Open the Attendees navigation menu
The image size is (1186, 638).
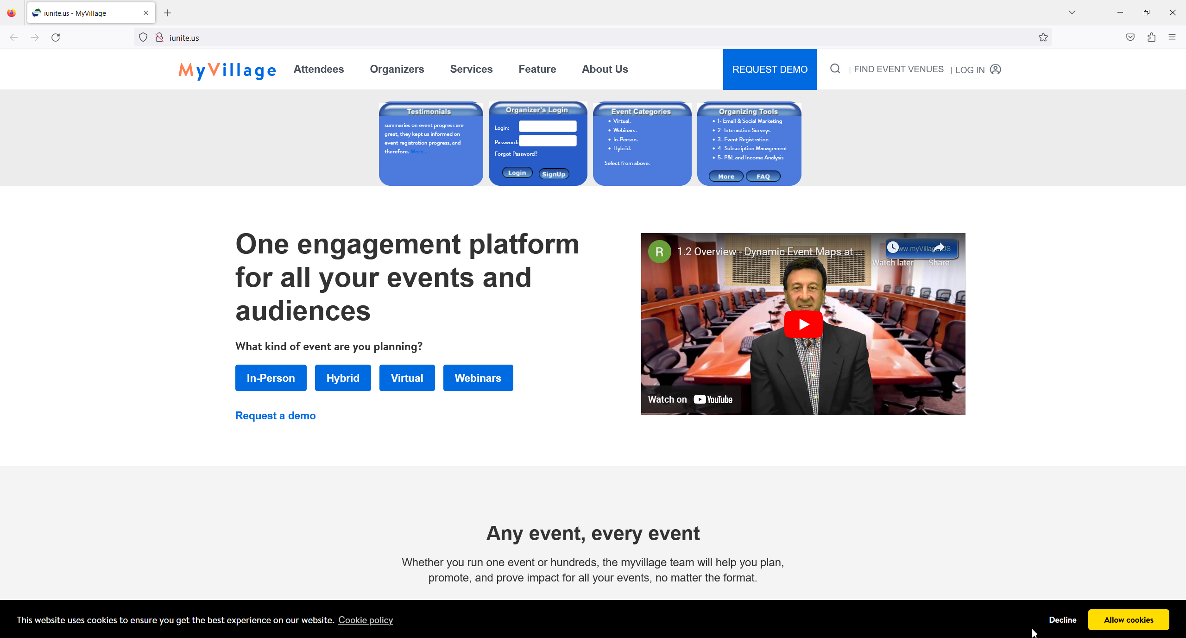pos(318,69)
